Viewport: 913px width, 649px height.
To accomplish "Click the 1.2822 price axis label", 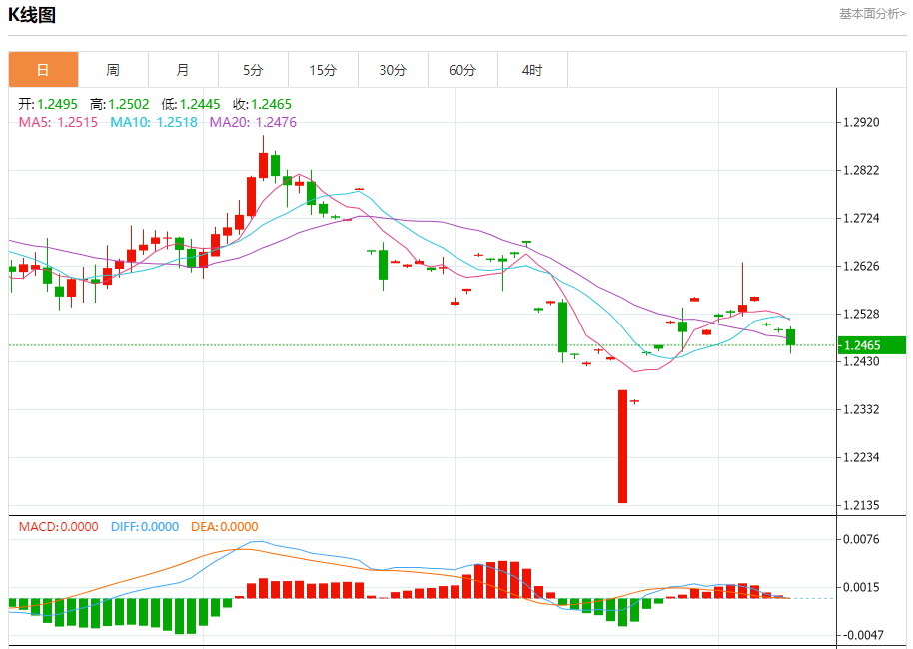I will [x=861, y=170].
